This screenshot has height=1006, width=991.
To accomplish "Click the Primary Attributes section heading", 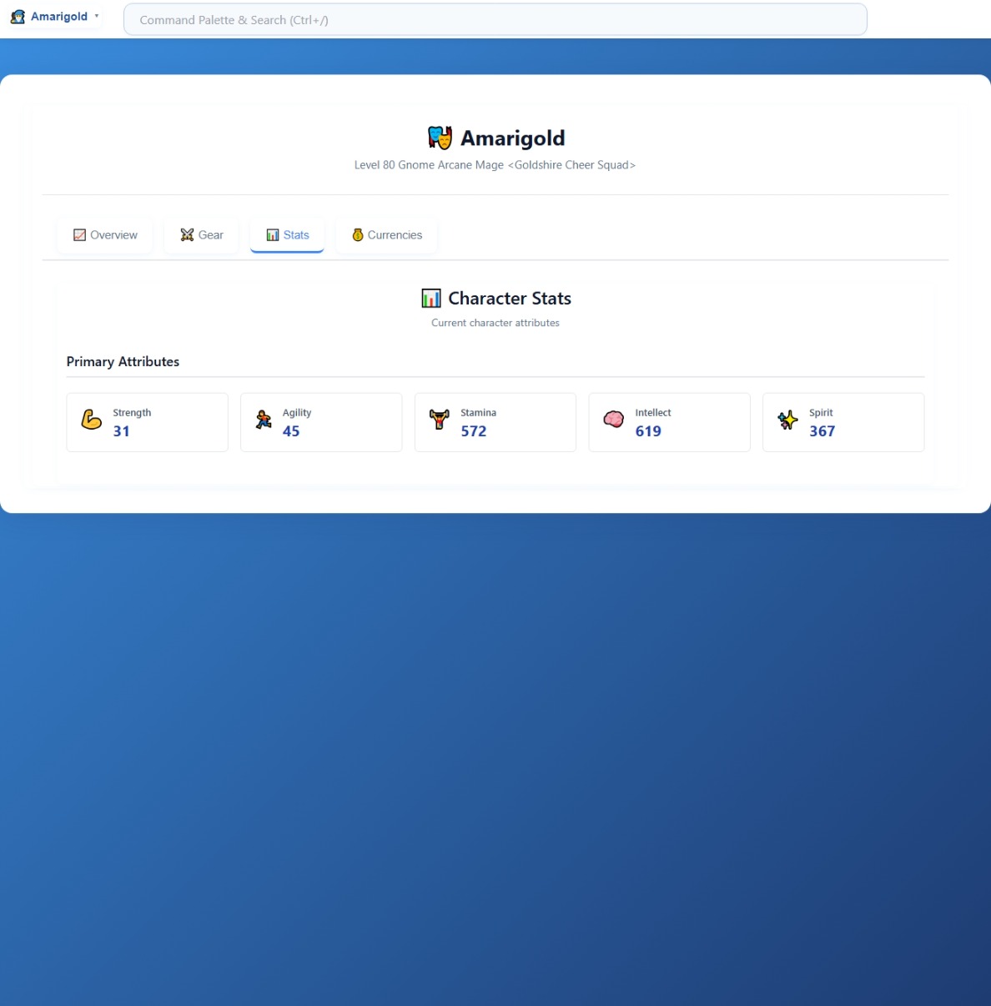I will tap(123, 362).
